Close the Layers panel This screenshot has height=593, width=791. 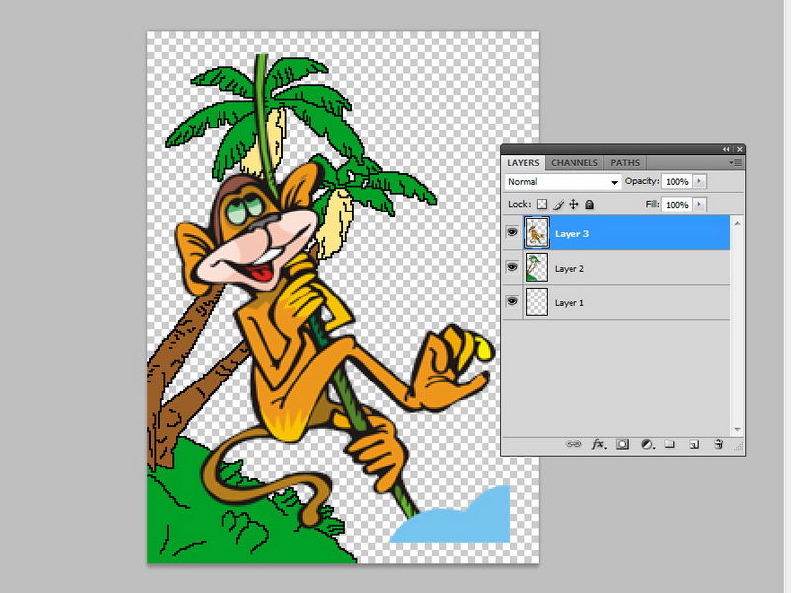(739, 150)
